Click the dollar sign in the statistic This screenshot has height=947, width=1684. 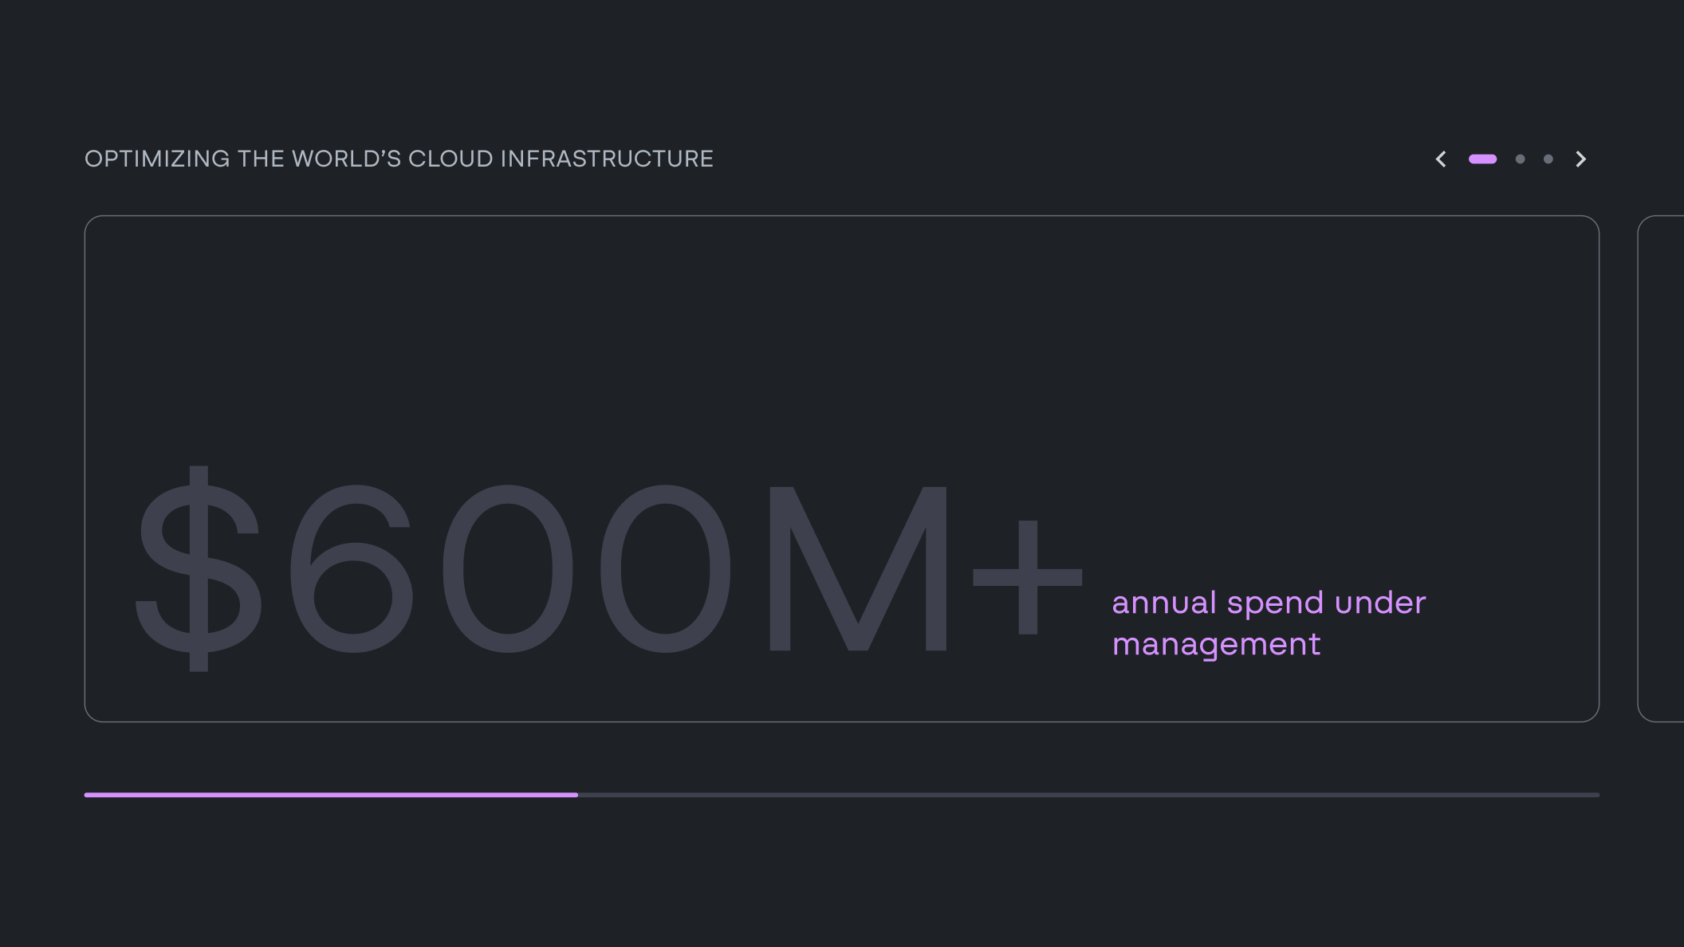[199, 568]
